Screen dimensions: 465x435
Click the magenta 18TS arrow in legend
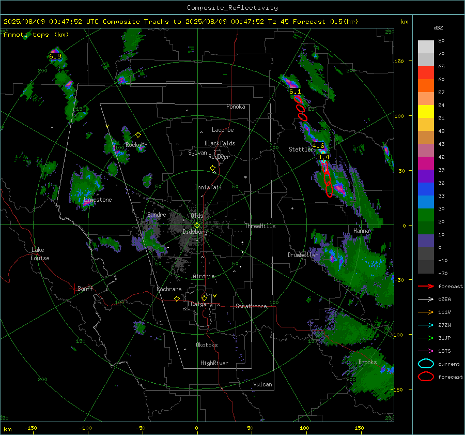(426, 351)
